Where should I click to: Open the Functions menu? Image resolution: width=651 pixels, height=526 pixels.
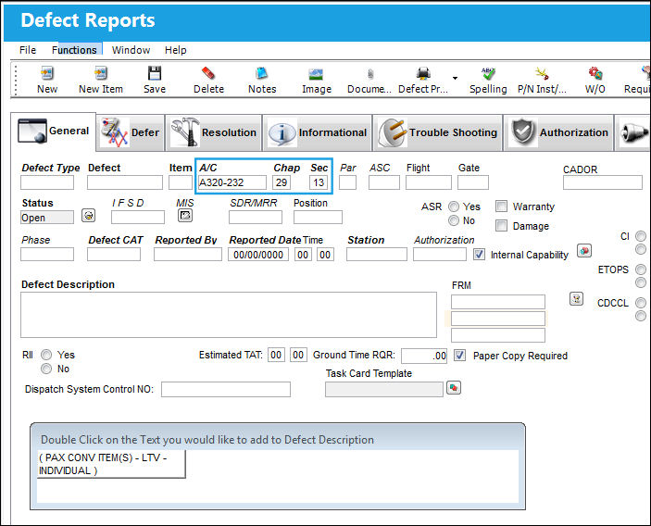(74, 50)
